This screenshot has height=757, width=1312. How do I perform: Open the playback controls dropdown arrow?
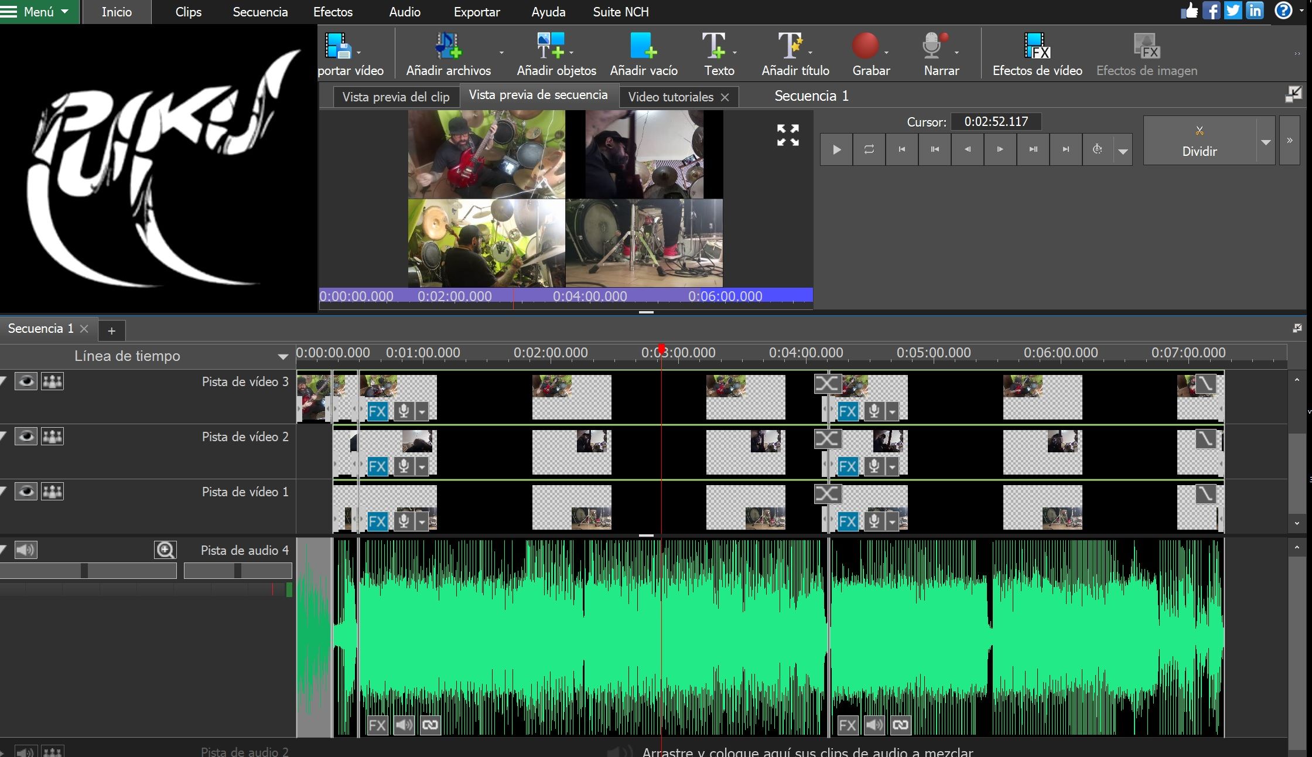(x=1123, y=151)
